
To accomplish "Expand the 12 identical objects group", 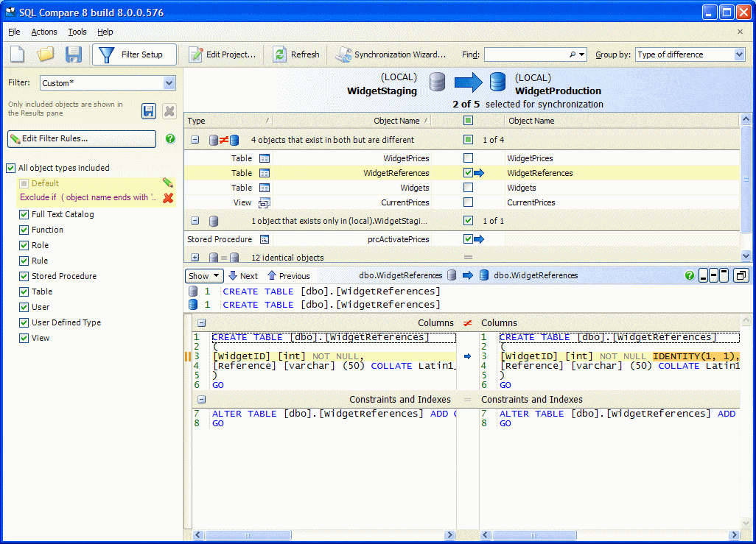I will click(x=195, y=258).
